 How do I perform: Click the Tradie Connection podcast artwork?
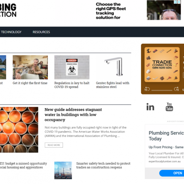pos(162,64)
